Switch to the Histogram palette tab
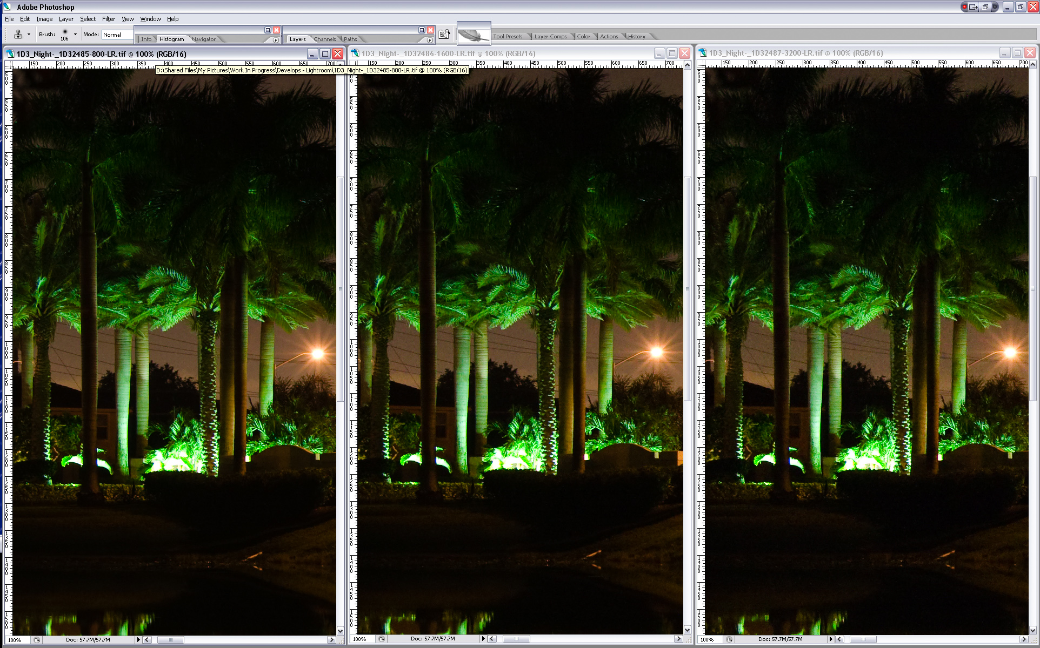1040x648 pixels. coord(172,39)
